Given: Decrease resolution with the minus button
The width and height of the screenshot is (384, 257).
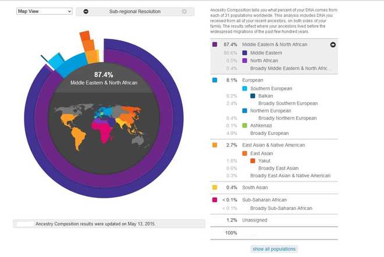Looking at the screenshot, I should click(x=86, y=12).
